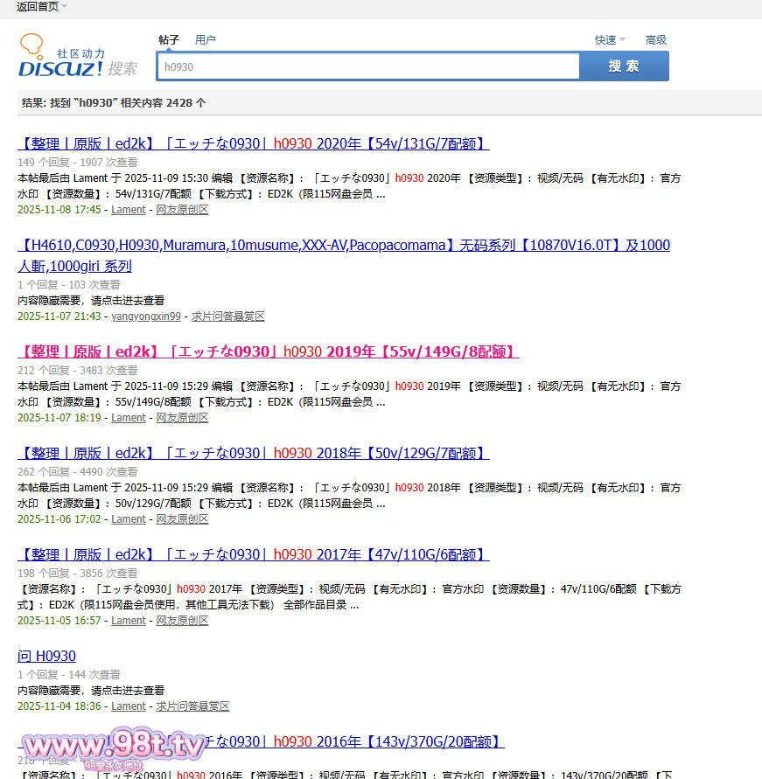Open the 高级 advanced search link
Image resolution: width=762 pixels, height=779 pixels.
pos(655,39)
